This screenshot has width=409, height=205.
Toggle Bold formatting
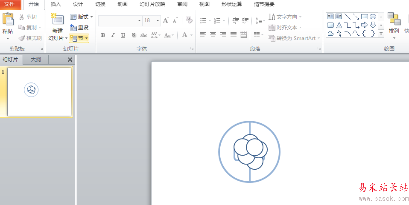click(103, 35)
